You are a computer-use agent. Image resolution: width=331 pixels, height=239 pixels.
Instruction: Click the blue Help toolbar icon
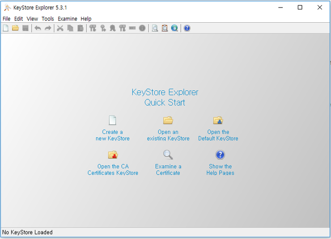coord(187,28)
